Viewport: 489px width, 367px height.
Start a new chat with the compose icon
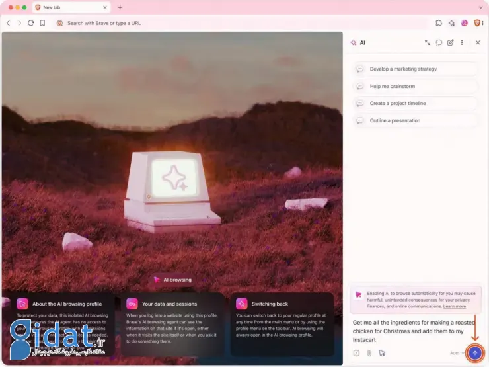(450, 42)
